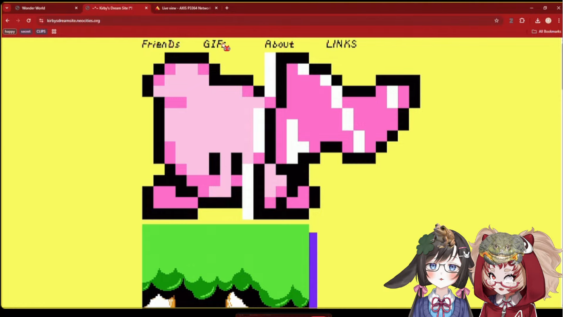Open the All Bookmarks folder

click(x=546, y=31)
